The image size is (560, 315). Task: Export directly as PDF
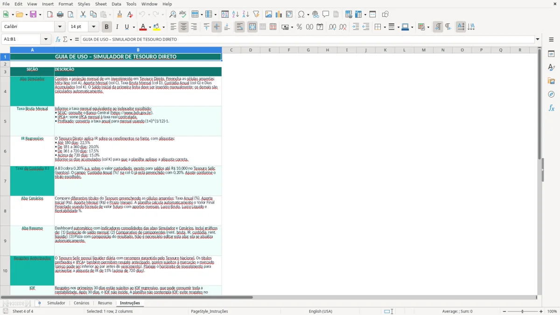click(x=50, y=14)
